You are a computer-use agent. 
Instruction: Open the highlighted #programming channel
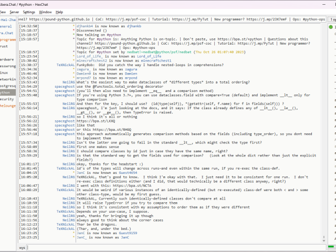8,39
